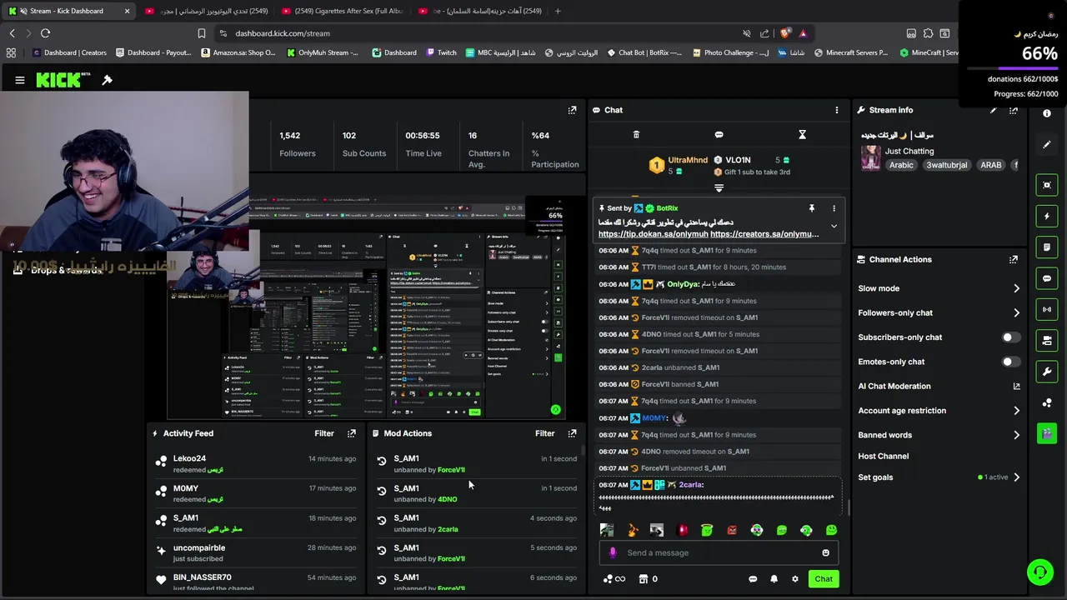The image size is (1067, 600).
Task: Click the info icon in right sidebar
Action: click(x=1047, y=113)
